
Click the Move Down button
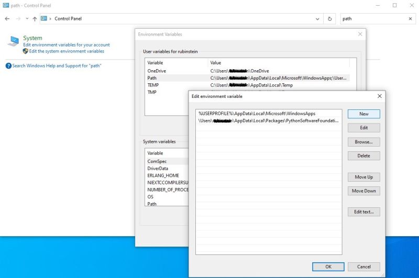363,191
